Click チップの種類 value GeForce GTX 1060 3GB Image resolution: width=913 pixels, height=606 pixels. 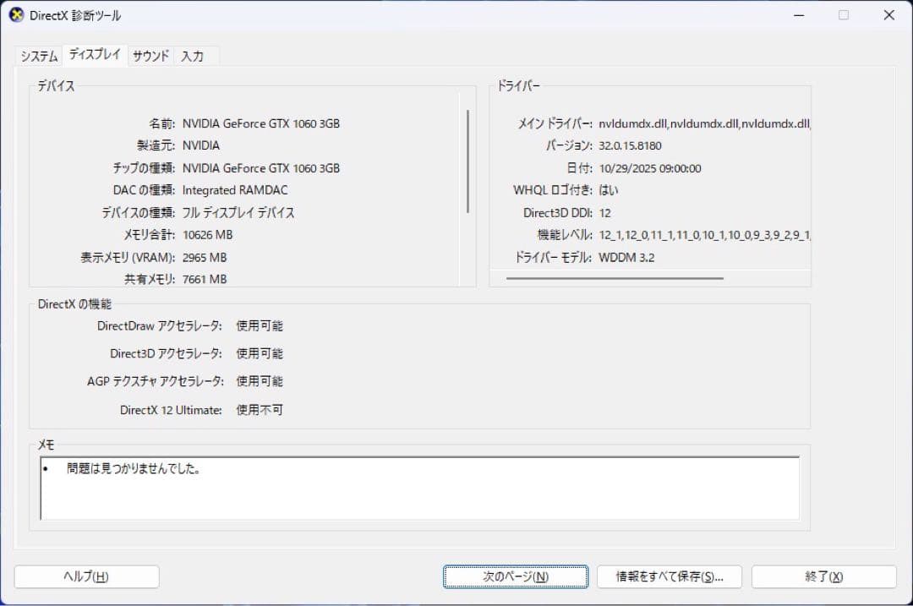261,168
